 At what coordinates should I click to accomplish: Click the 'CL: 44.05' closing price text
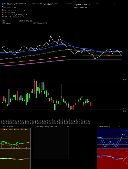click(x=47, y=5)
